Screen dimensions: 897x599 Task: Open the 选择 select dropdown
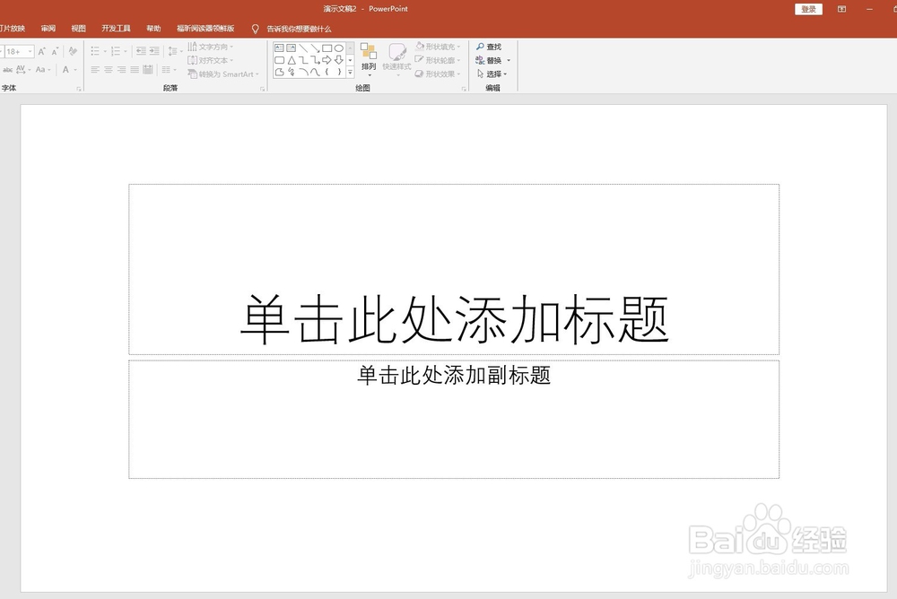(x=492, y=74)
